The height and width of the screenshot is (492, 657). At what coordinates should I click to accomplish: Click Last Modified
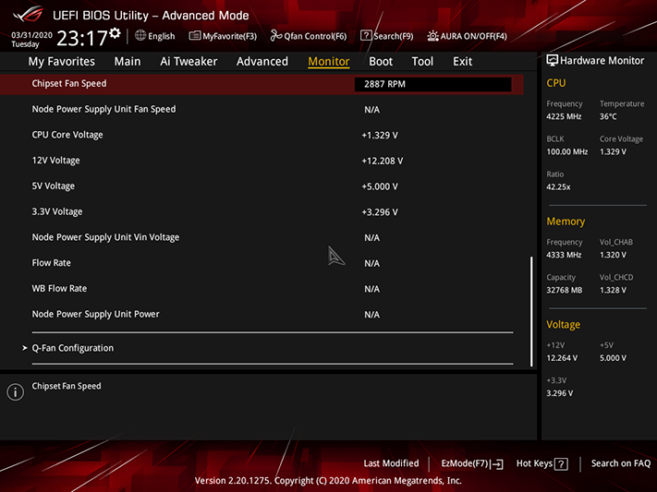391,463
